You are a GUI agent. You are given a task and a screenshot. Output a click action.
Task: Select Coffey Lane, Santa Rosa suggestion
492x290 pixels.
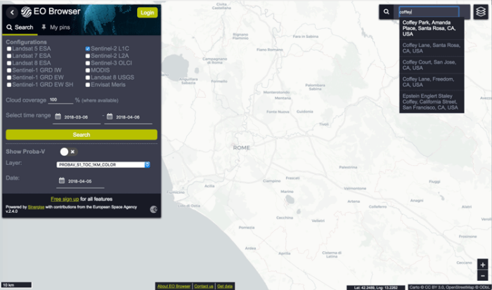432,48
